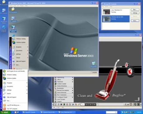Image resolution: width=143 pixels, height=114 pixels.
Task: Expand Search in the XP start menu
Action: [15, 94]
